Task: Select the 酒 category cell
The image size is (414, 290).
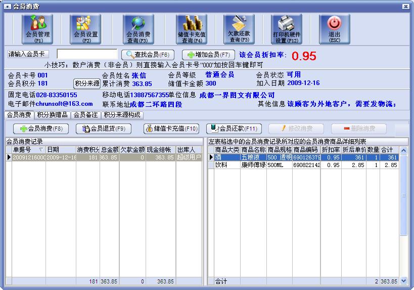Action: 227,157
